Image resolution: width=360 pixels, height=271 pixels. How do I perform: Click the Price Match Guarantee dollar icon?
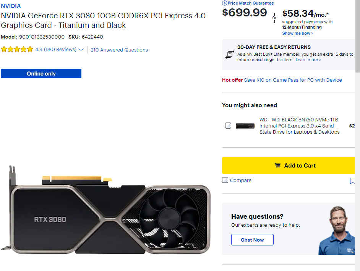coord(225,3)
